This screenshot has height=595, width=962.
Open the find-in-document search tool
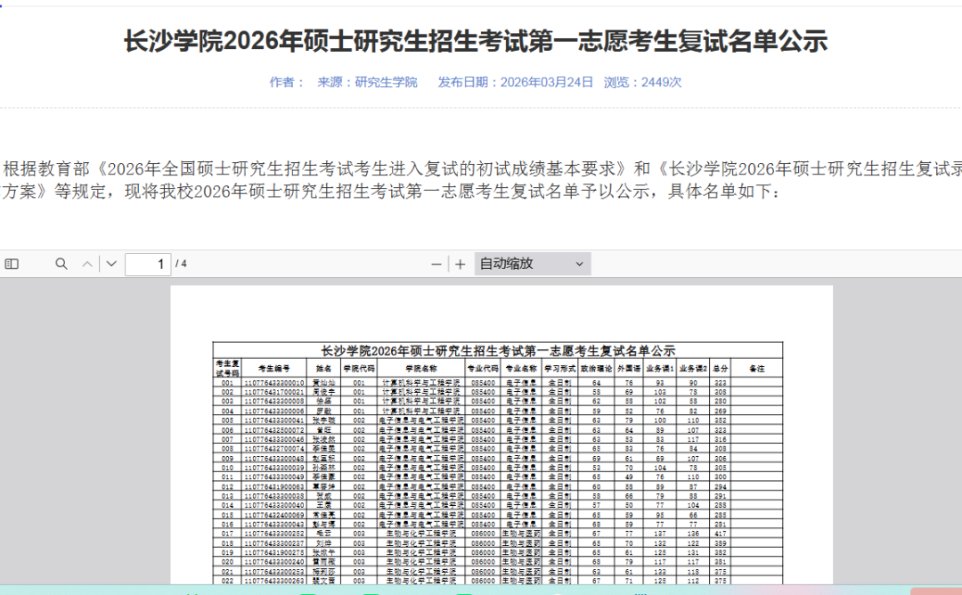61,264
